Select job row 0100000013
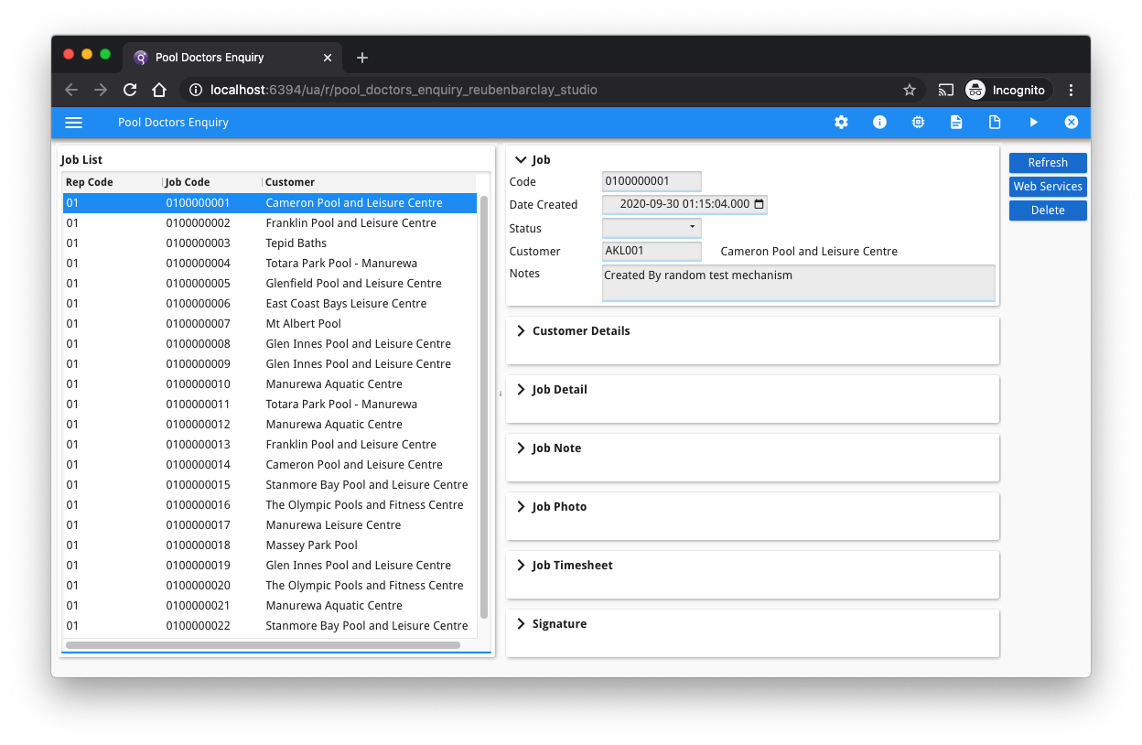This screenshot has height=745, width=1142. [270, 445]
